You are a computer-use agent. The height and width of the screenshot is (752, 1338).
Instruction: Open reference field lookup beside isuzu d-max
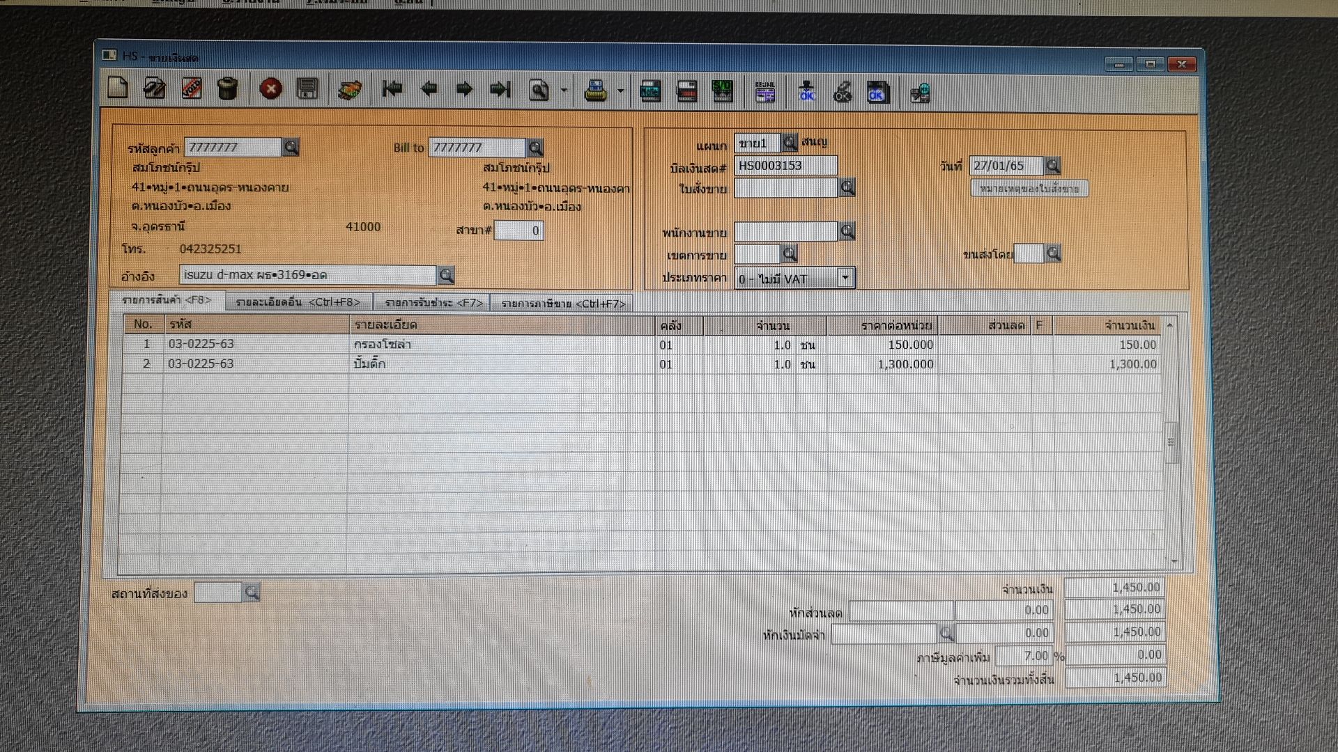(x=446, y=275)
